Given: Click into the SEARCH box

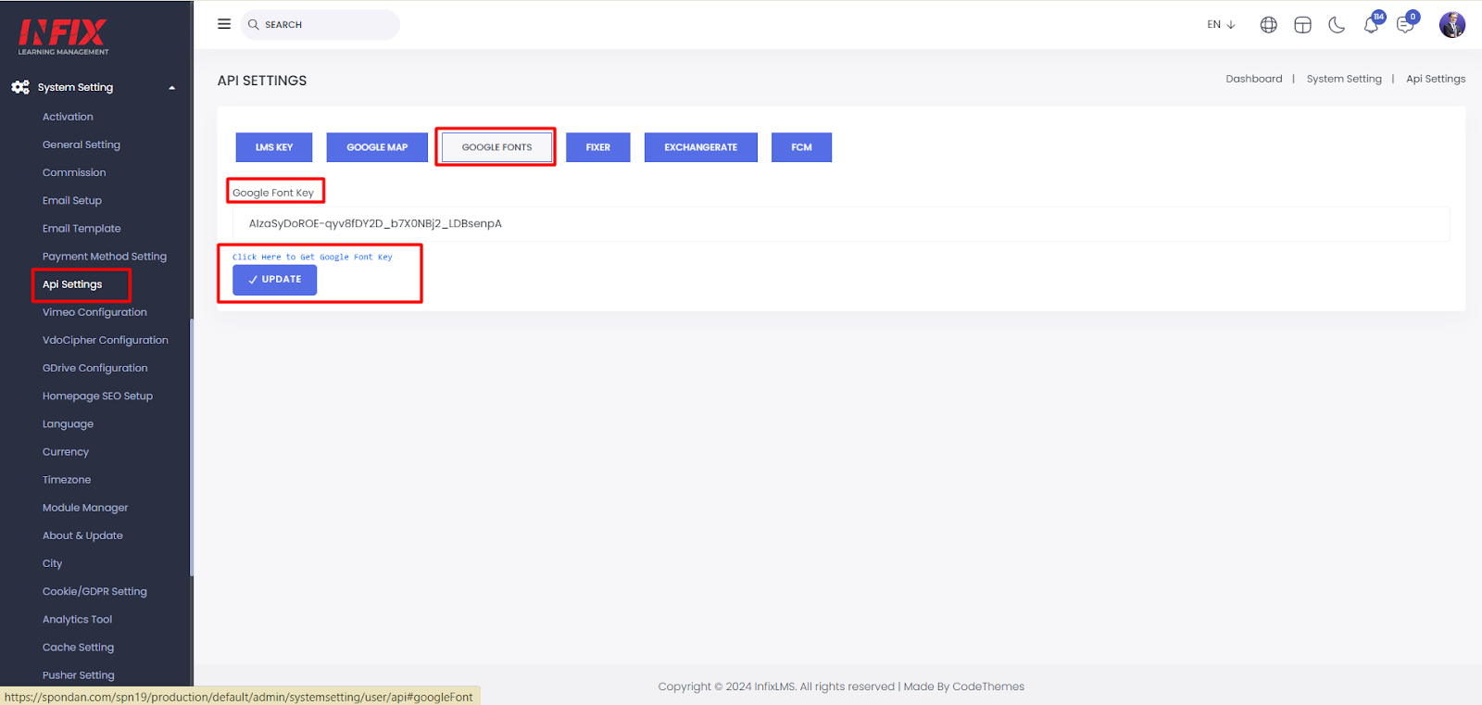Looking at the screenshot, I should [x=320, y=25].
